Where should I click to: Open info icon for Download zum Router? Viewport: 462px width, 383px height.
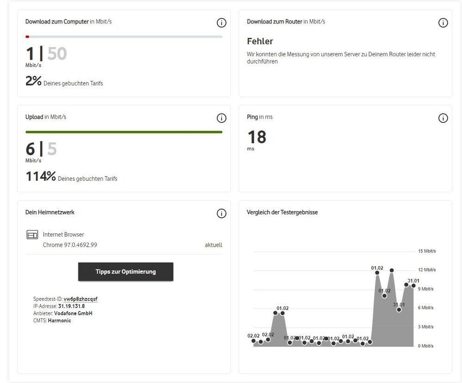pyautogui.click(x=443, y=23)
